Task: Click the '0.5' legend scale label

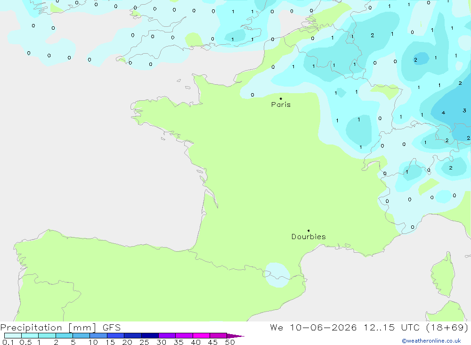Action: point(25,342)
